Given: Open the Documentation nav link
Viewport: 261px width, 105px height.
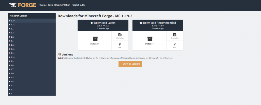Looking at the screenshot, I should [x=62, y=5].
